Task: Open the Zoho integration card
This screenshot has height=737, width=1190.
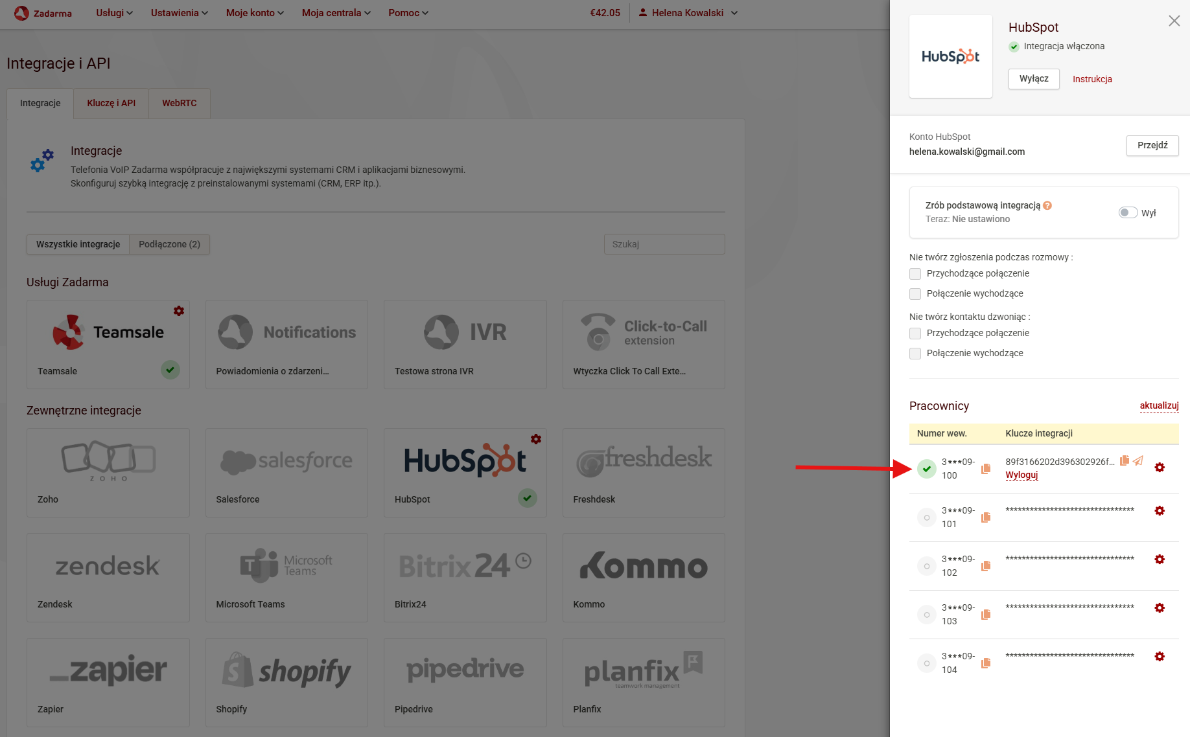Action: tap(108, 473)
